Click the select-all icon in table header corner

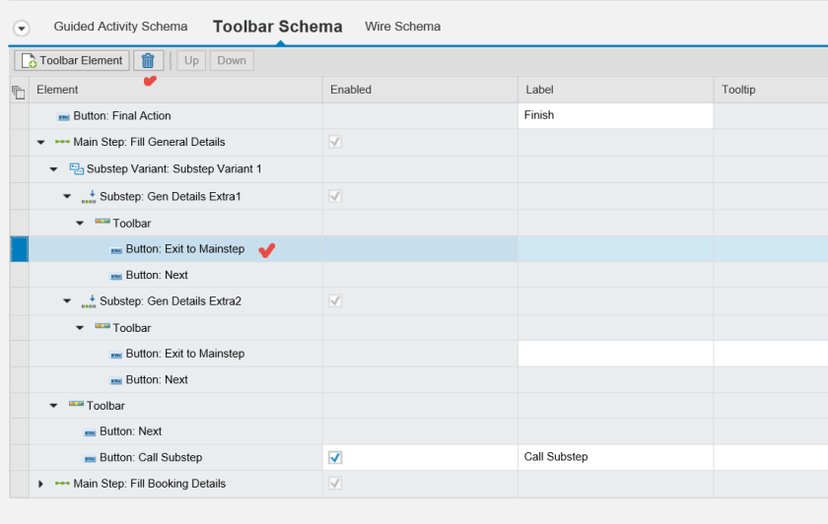18,91
